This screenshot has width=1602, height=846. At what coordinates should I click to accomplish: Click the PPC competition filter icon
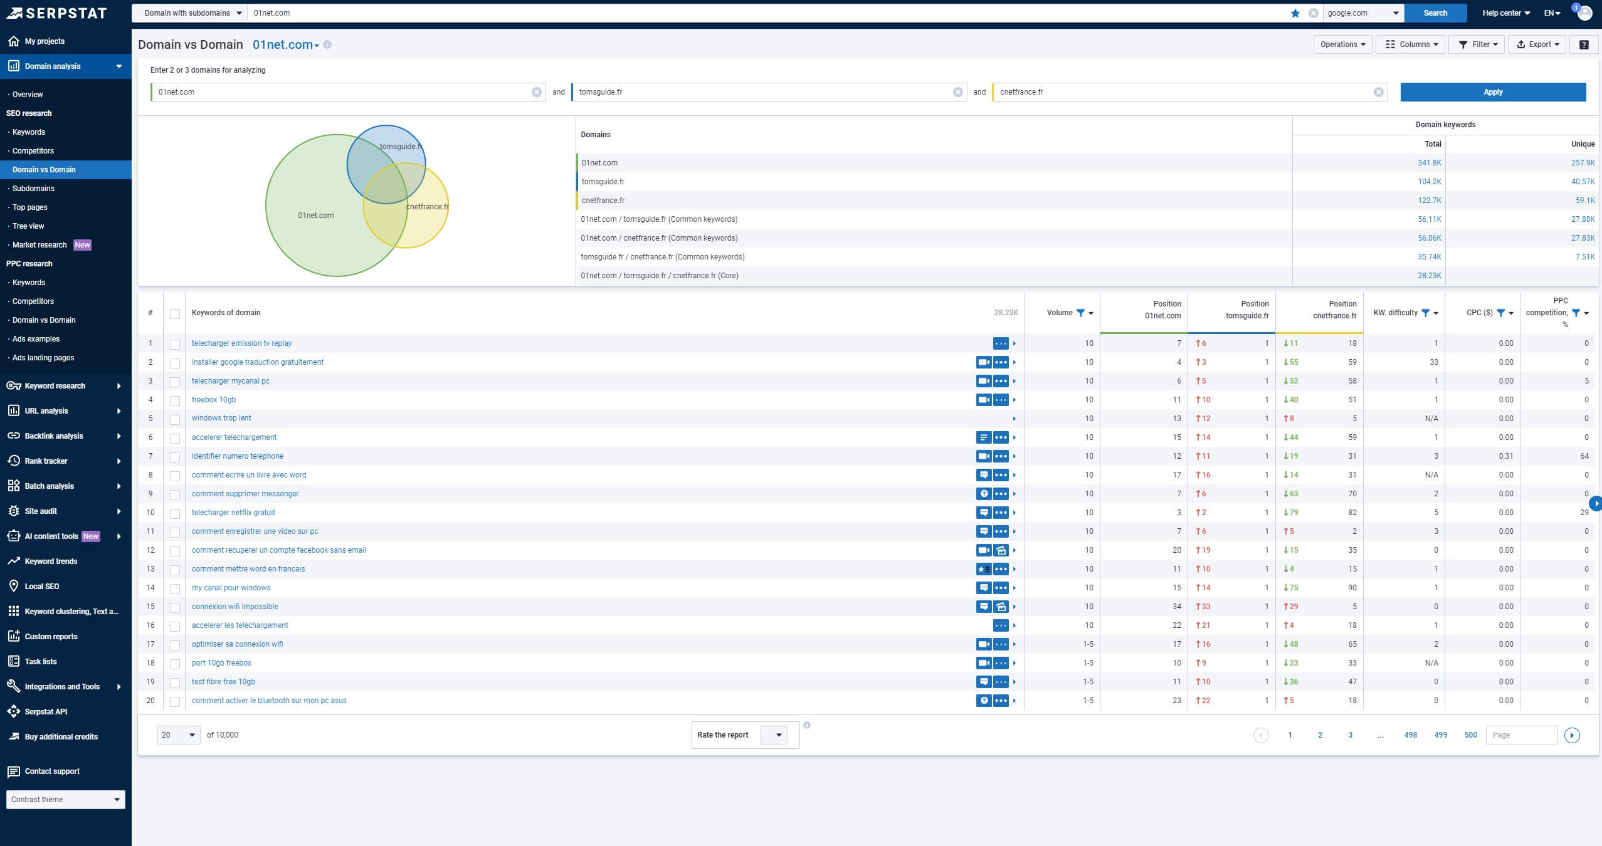point(1576,313)
